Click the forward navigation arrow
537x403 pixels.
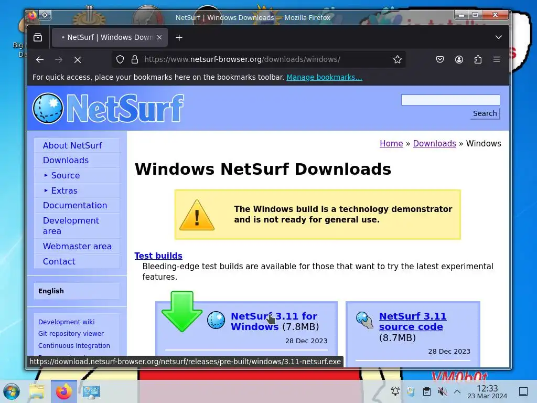point(59,60)
